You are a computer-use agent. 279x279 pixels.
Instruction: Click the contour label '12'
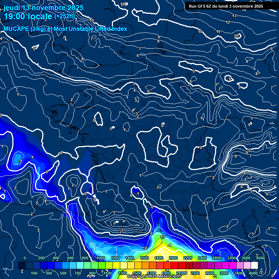tap(228, 22)
